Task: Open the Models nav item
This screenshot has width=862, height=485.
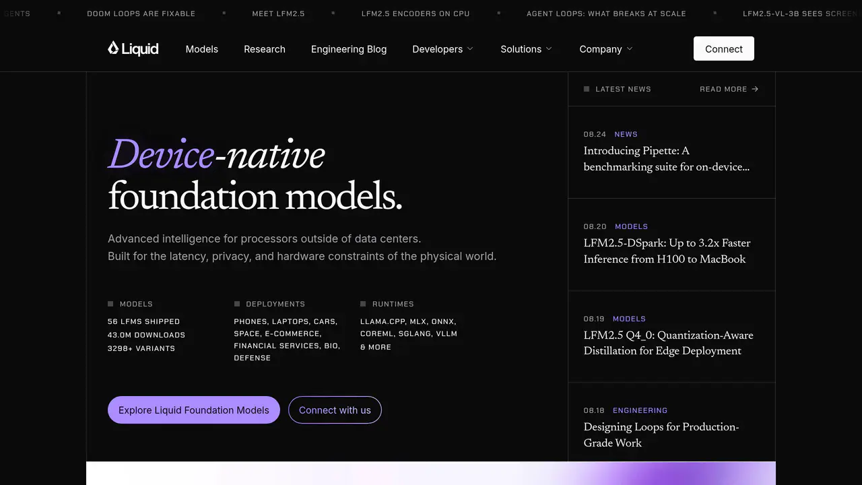Action: [202, 49]
